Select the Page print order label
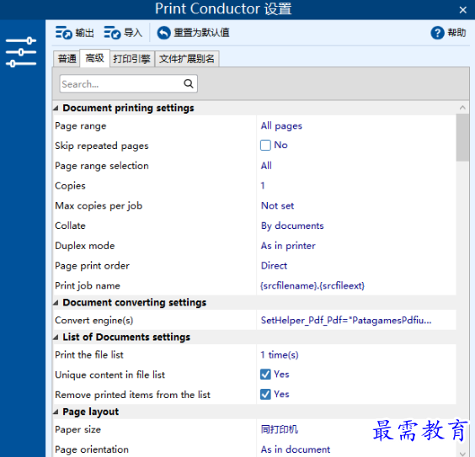 click(92, 265)
